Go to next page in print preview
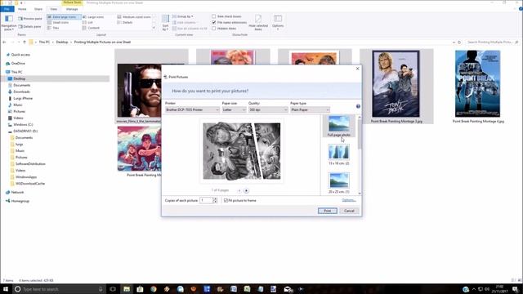Image resolution: width=523 pixels, height=294 pixels. click(246, 190)
